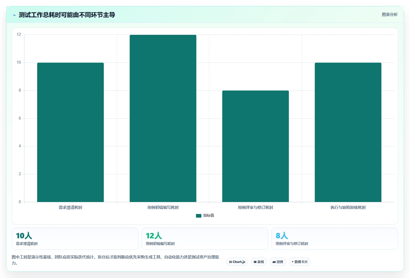Click the y-axis value 0
This screenshot has height=278, width=410.
click(x=20, y=202)
